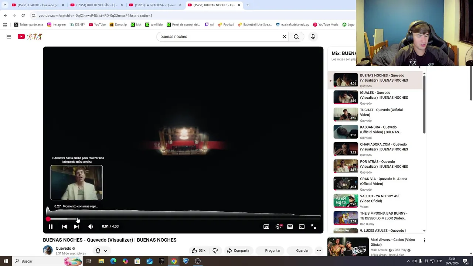Open notification bell dropdown for Quevedo
Viewport: 473px width, 266px height.
click(101, 250)
